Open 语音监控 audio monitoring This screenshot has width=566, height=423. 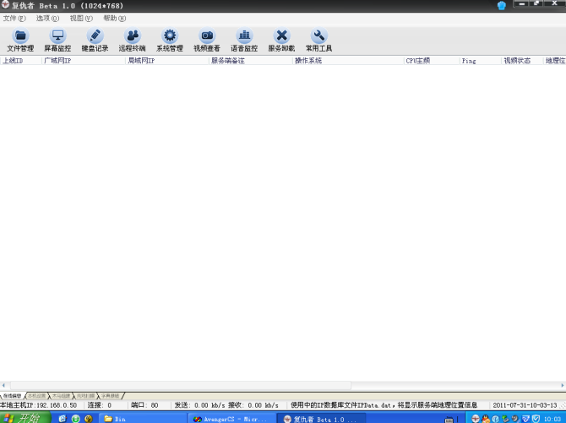244,40
